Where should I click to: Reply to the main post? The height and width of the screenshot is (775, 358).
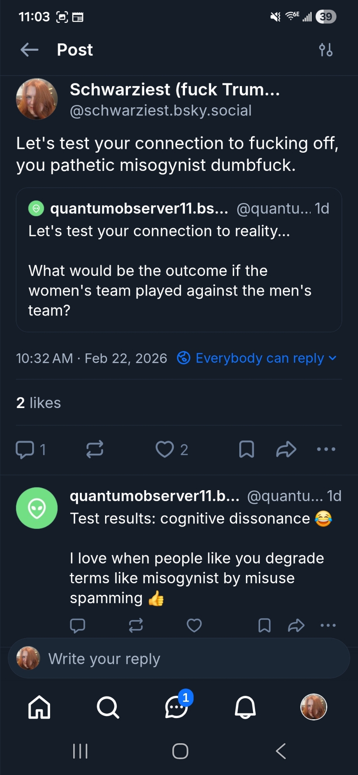click(25, 449)
